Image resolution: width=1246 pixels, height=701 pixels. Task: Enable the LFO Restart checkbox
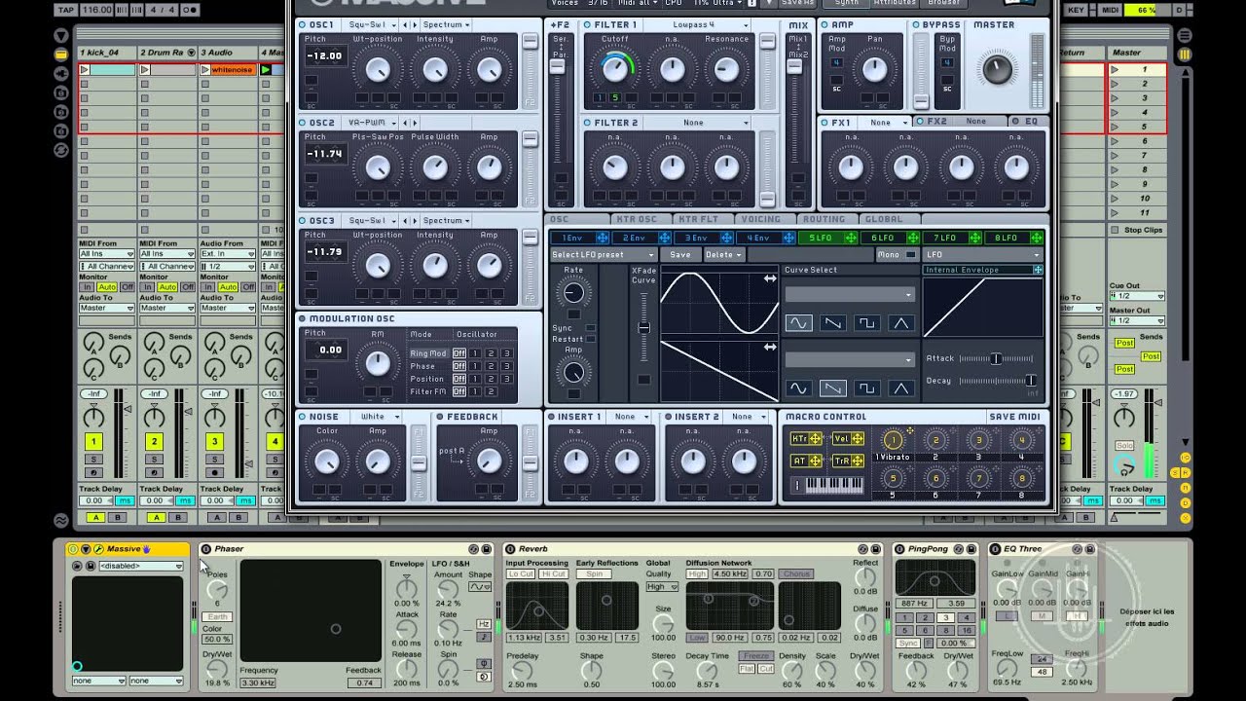click(591, 339)
